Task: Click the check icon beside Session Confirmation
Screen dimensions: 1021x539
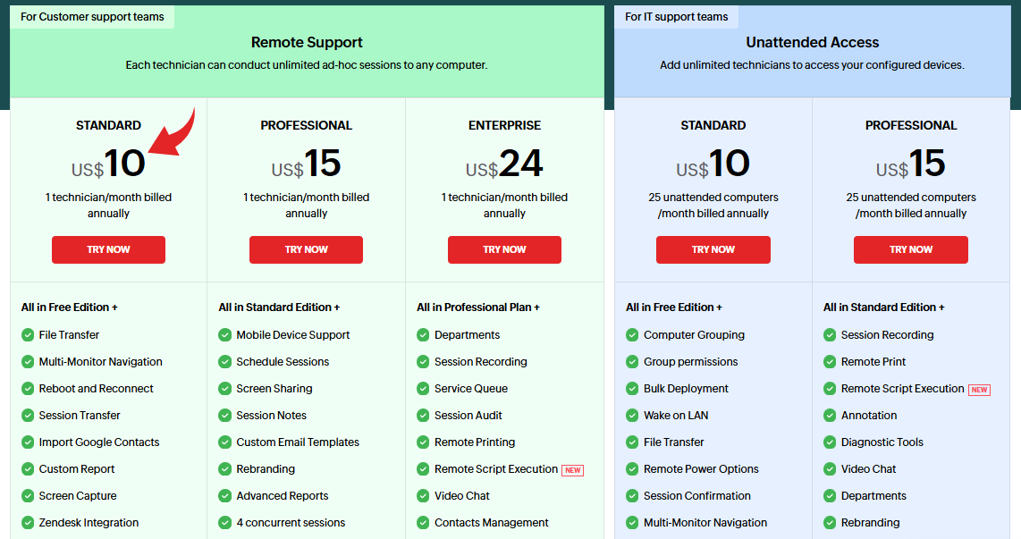Action: 631,496
